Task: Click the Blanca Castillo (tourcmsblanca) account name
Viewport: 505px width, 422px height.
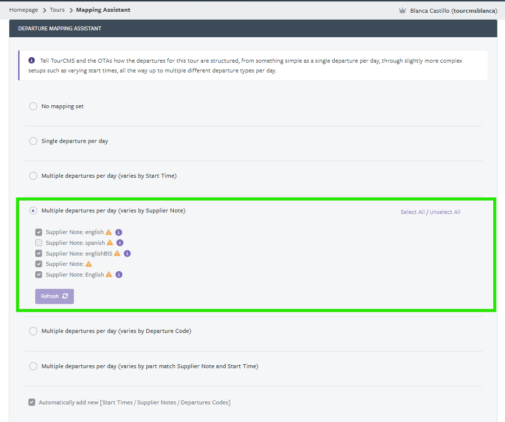Action: 454,11
